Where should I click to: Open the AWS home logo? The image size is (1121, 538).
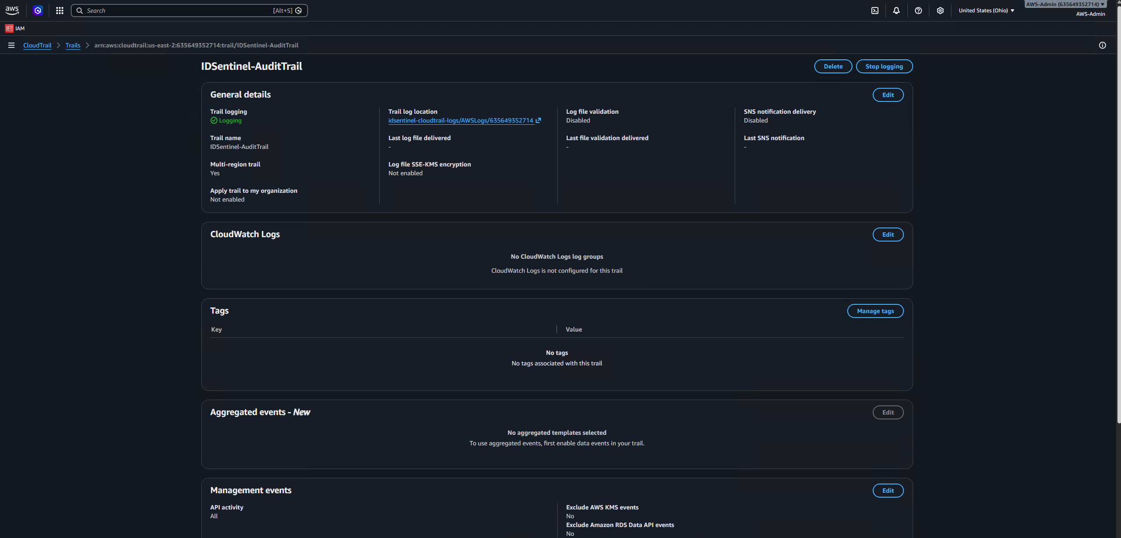pos(12,10)
